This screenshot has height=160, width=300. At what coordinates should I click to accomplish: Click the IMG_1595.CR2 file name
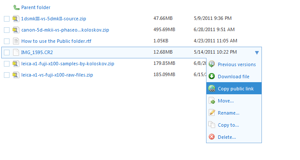(x=37, y=52)
